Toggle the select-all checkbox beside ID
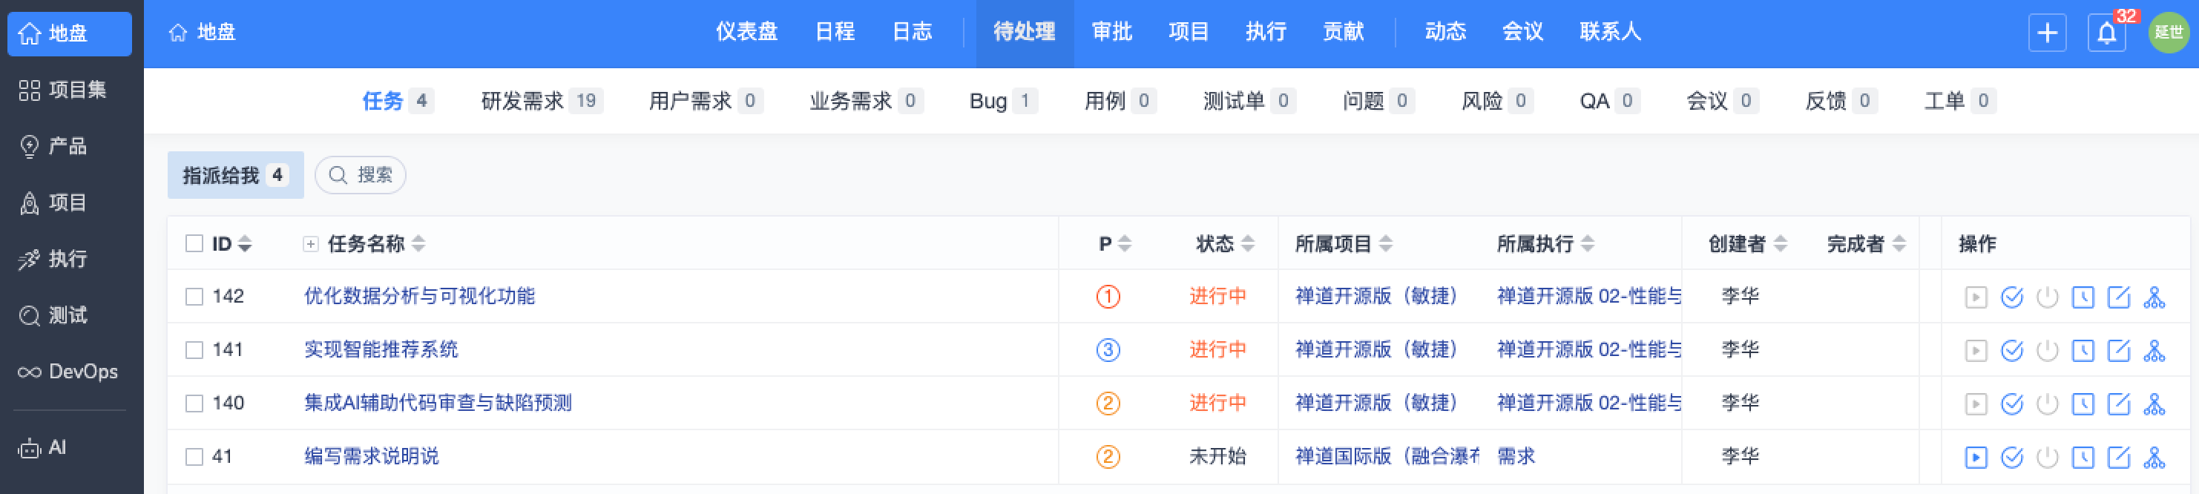2199x494 pixels. tap(194, 244)
